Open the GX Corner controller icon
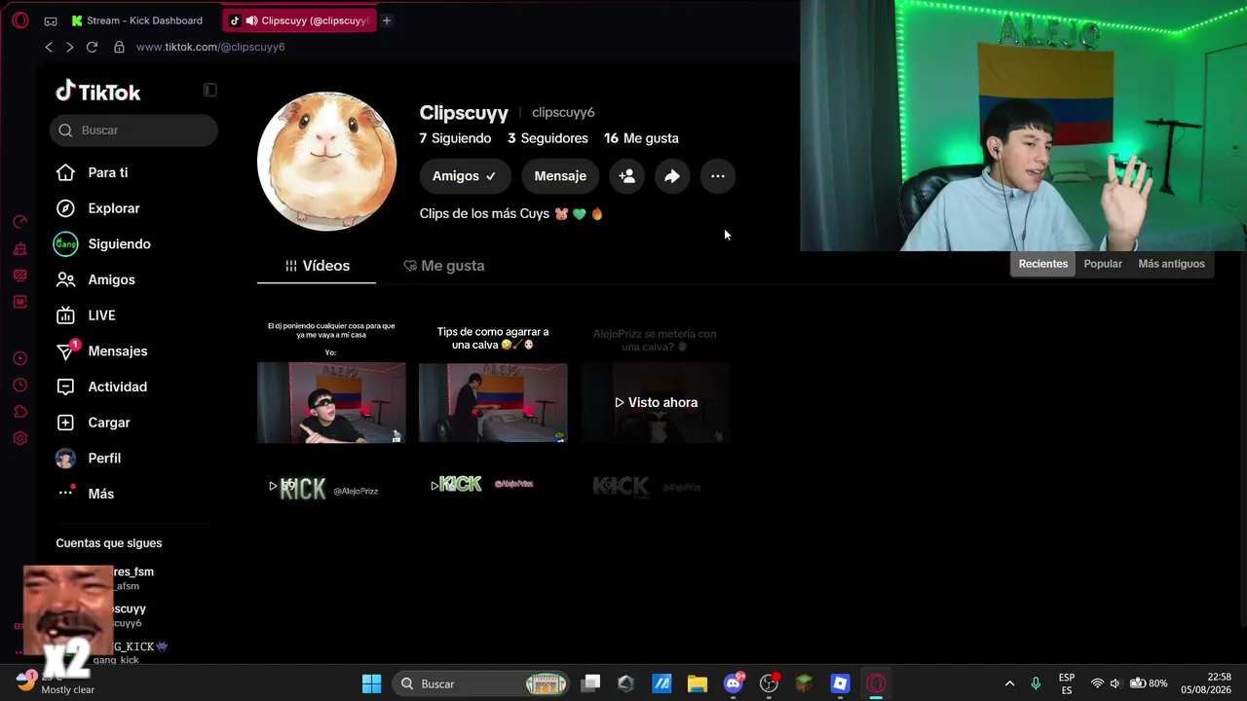 click(51, 20)
